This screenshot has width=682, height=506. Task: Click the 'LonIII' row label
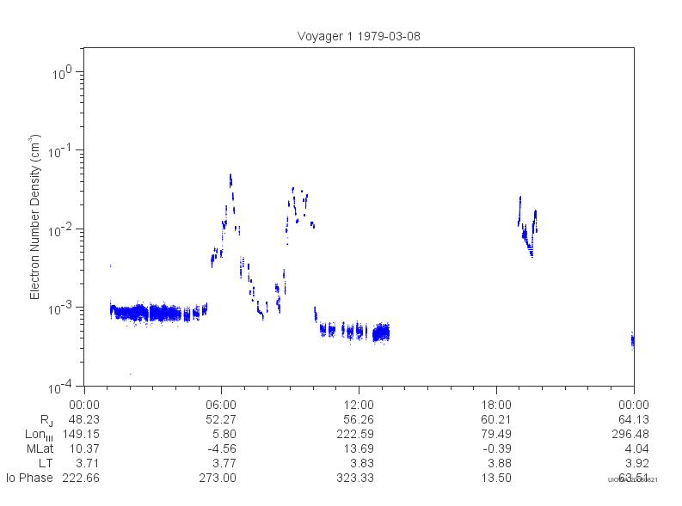[x=39, y=435]
